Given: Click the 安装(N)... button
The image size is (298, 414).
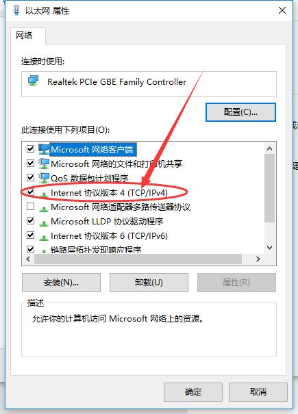Looking at the screenshot, I should tap(62, 283).
